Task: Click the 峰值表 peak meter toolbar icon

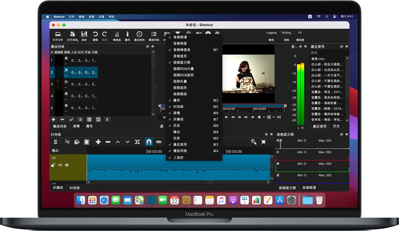Action: point(117,35)
